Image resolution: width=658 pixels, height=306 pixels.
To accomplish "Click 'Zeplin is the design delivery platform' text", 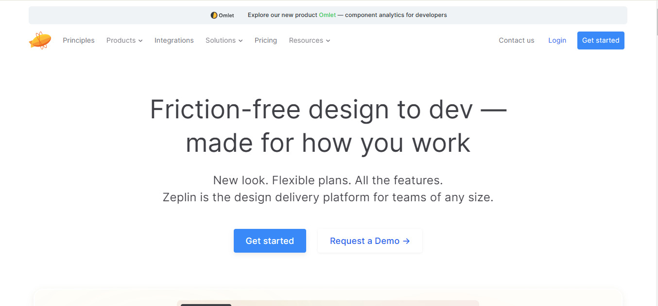I will click(x=328, y=197).
